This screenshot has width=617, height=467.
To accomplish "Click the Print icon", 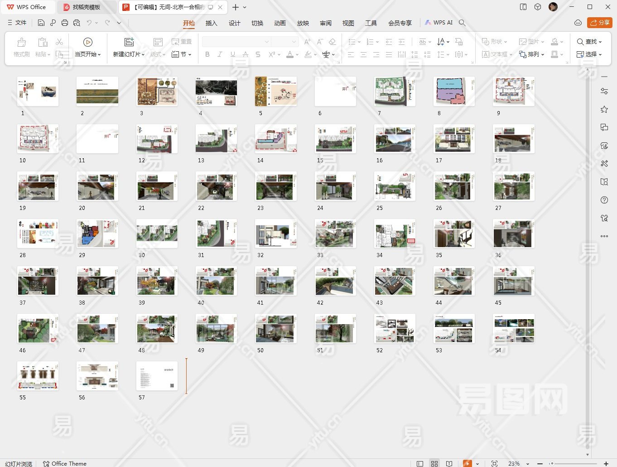I will point(65,23).
